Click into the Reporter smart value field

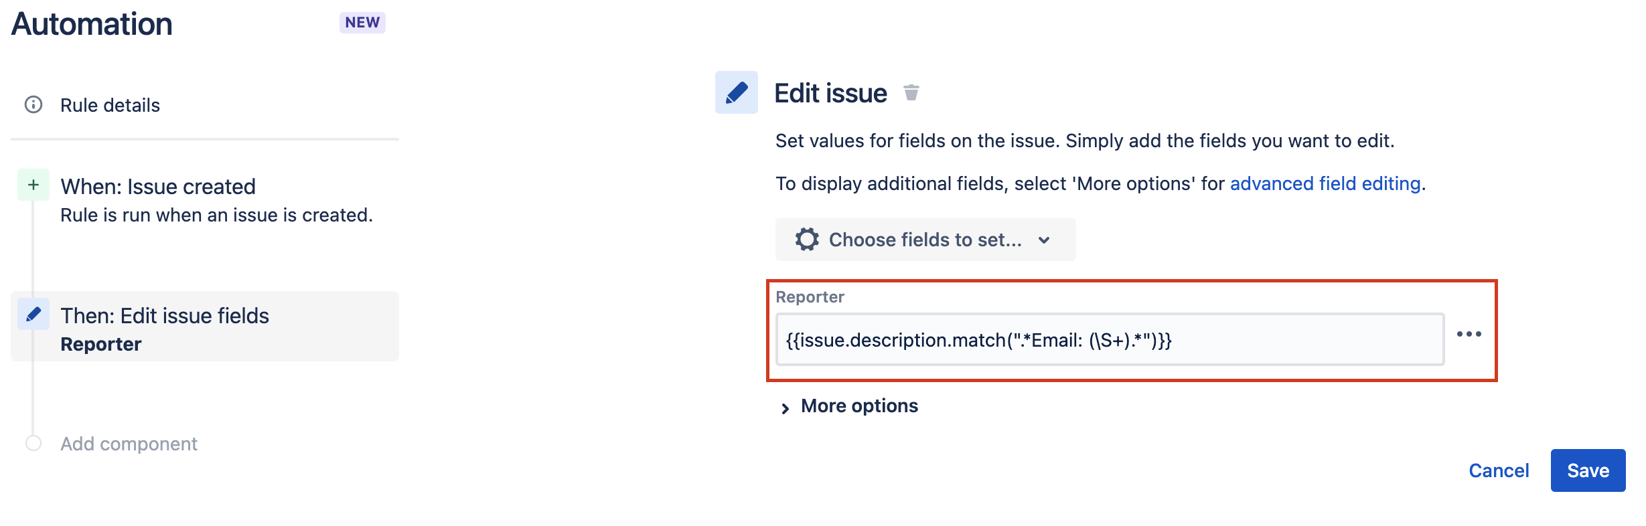[x=1109, y=340]
